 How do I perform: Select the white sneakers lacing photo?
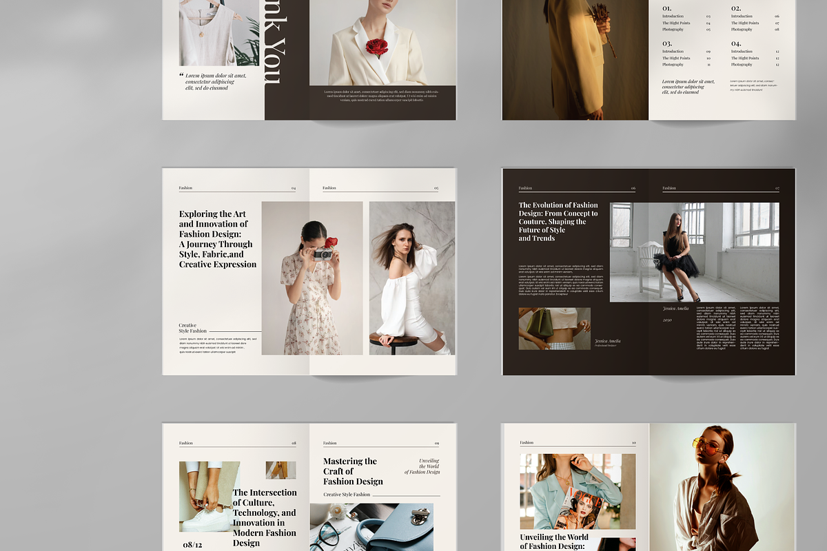(210, 497)
